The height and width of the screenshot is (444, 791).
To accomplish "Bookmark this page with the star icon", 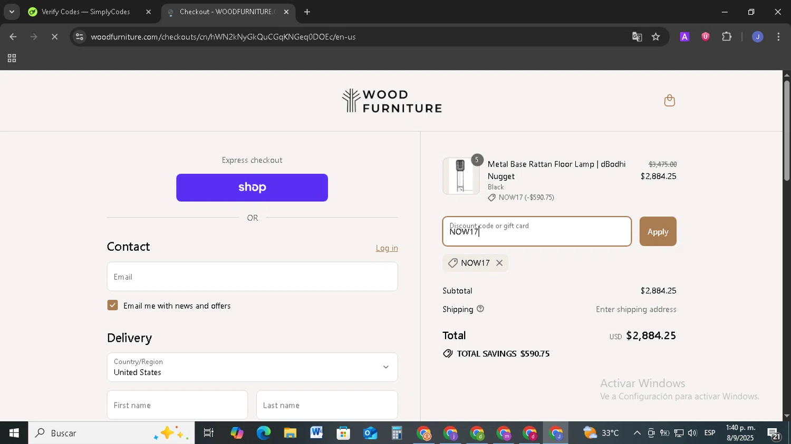I will (655, 37).
